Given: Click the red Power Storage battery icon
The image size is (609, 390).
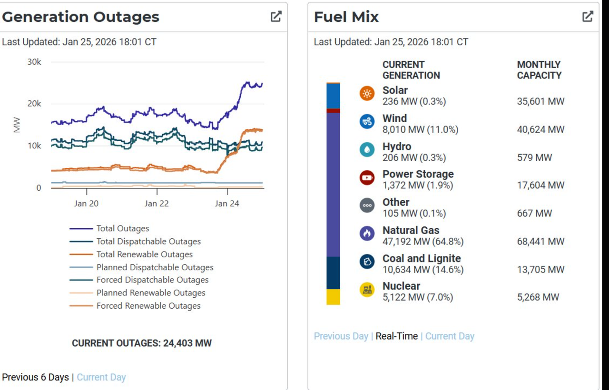Looking at the screenshot, I should (x=367, y=178).
